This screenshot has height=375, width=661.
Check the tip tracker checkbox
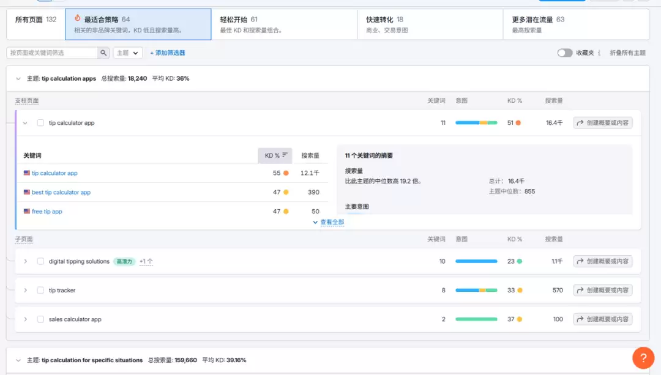40,291
